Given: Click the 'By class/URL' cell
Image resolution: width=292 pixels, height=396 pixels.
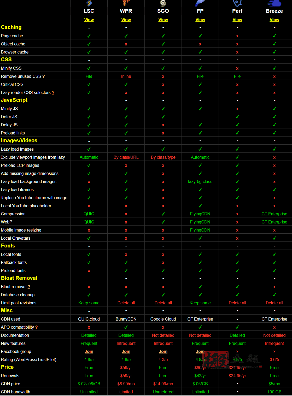Looking at the screenshot, I should 126,157.
